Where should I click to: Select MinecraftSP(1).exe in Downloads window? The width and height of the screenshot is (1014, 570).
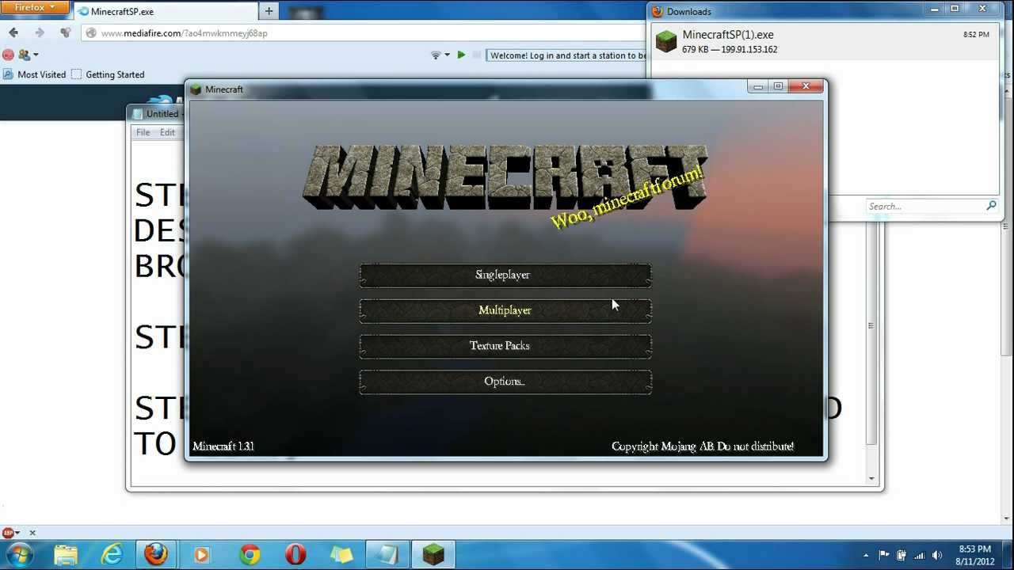point(824,42)
